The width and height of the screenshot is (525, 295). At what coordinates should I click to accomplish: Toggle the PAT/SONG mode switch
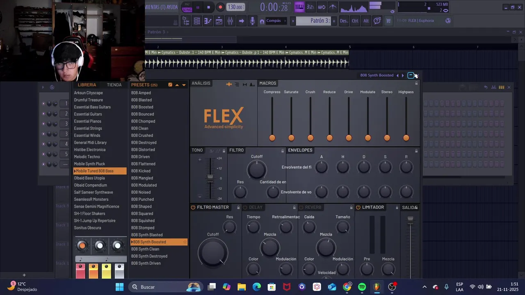pos(187,7)
